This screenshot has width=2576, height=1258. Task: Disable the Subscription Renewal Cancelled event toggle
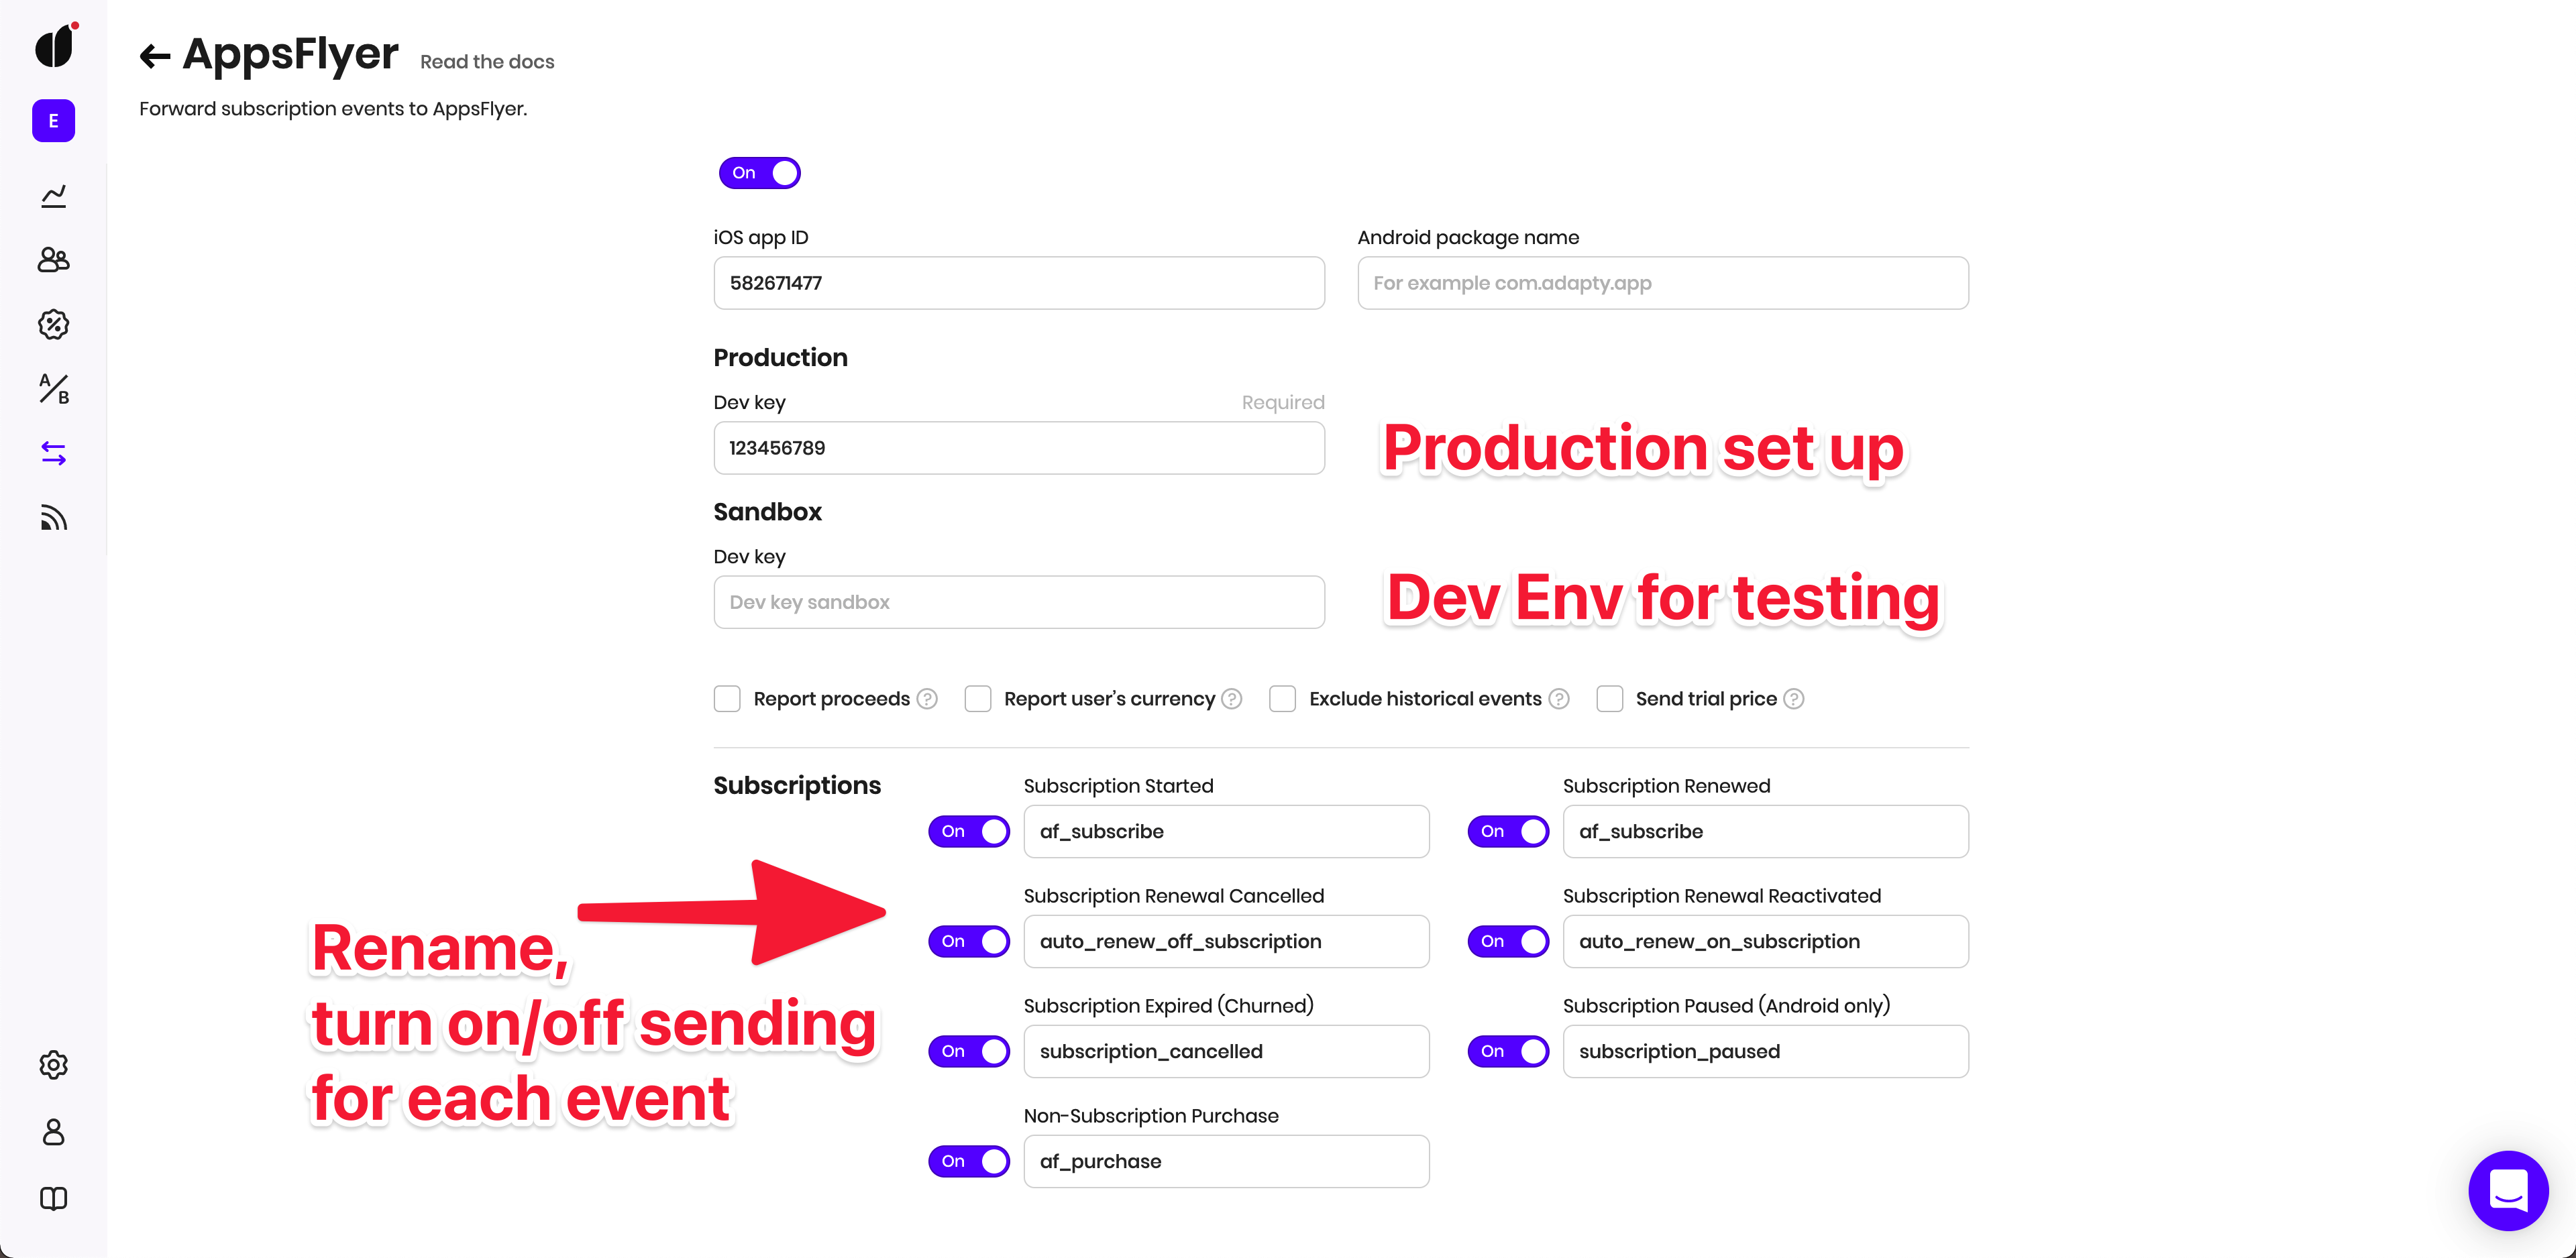[969, 941]
